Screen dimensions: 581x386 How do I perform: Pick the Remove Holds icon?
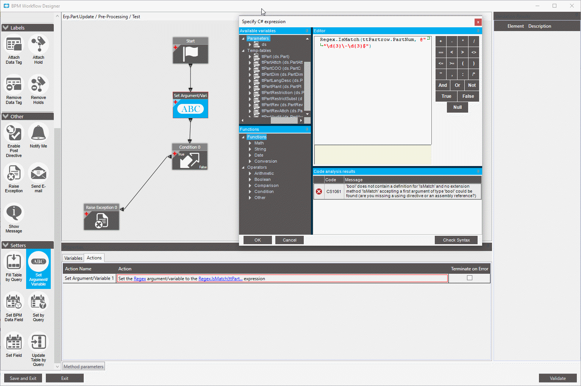point(38,85)
